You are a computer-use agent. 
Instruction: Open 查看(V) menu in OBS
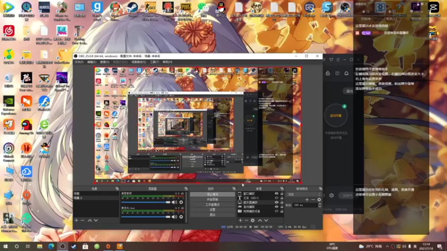[104, 62]
